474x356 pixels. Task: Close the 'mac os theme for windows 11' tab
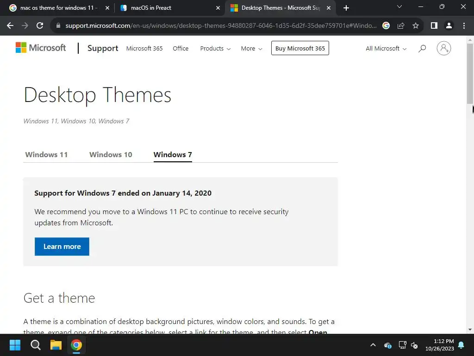(x=107, y=8)
